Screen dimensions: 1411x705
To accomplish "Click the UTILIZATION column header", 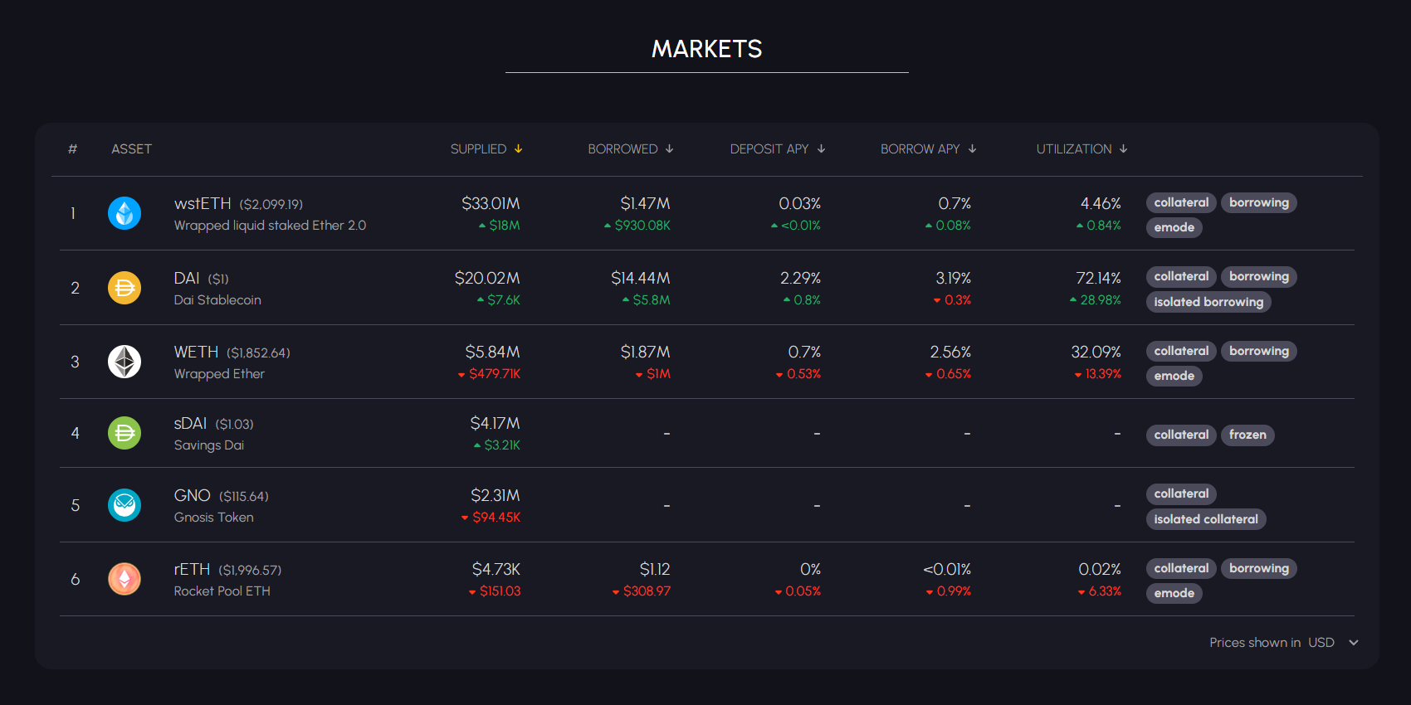I will pos(1074,149).
